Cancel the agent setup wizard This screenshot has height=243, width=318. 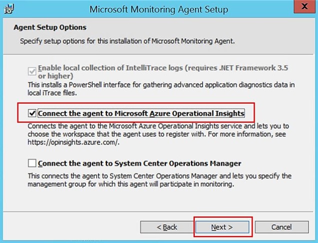point(282,227)
